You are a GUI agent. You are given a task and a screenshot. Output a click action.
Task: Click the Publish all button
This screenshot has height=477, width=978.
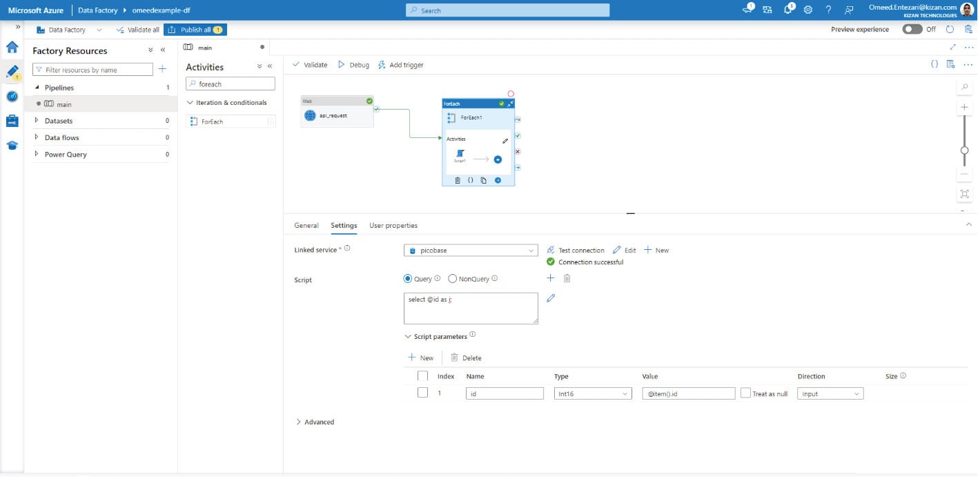click(195, 29)
